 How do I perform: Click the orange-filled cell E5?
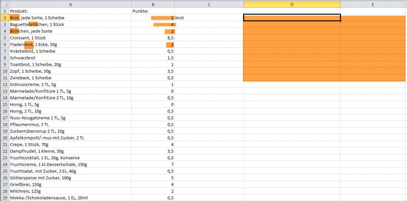[373, 38]
